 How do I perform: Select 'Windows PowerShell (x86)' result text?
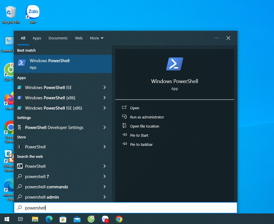(50, 98)
